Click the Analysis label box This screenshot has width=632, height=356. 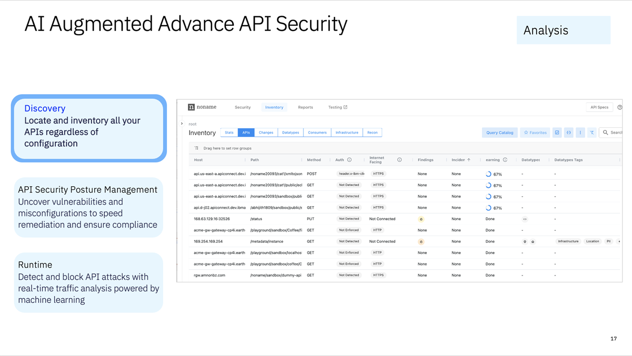click(x=564, y=30)
